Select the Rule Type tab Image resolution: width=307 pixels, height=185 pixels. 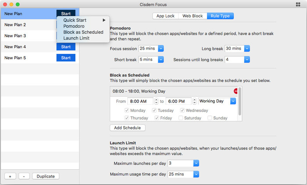220,16
